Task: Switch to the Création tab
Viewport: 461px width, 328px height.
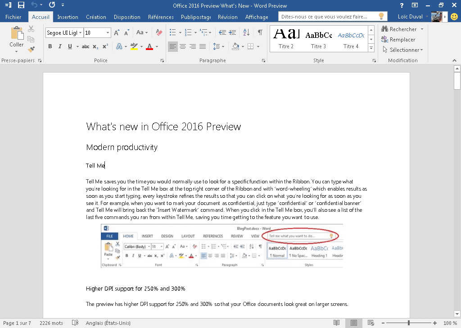Action: tap(96, 17)
